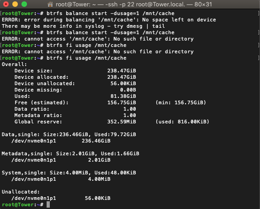Click the 'Data,single: Size:236.46GiB' line
The image size is (260, 209).
click(69, 134)
